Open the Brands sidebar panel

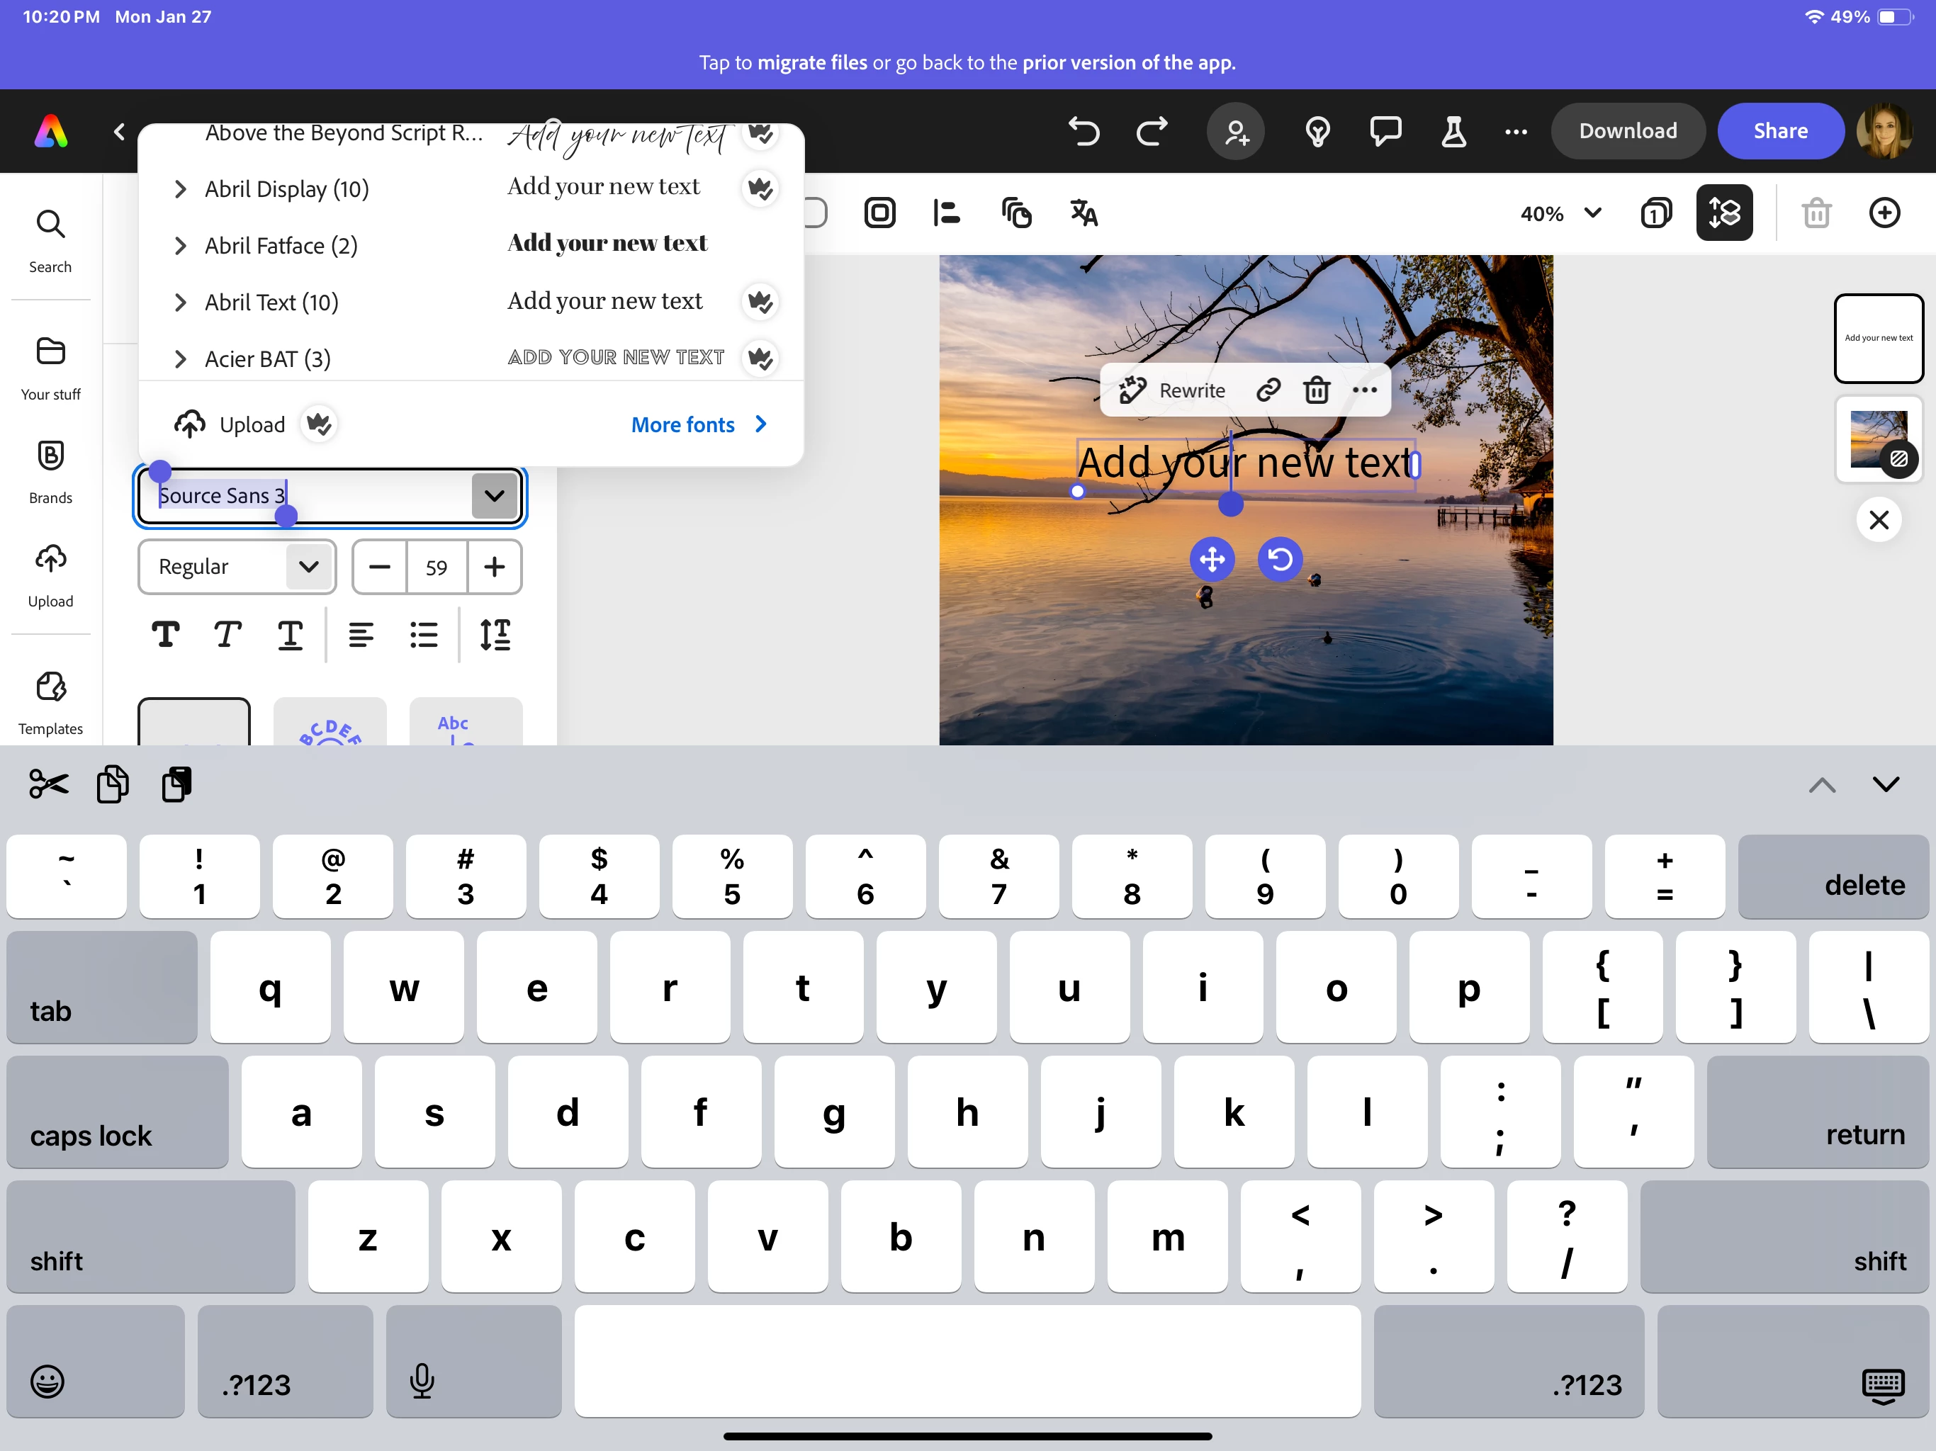[51, 472]
